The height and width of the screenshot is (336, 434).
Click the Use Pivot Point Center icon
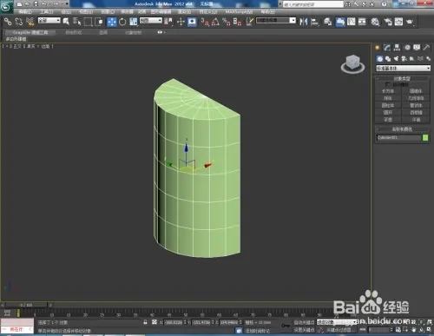pos(168,22)
